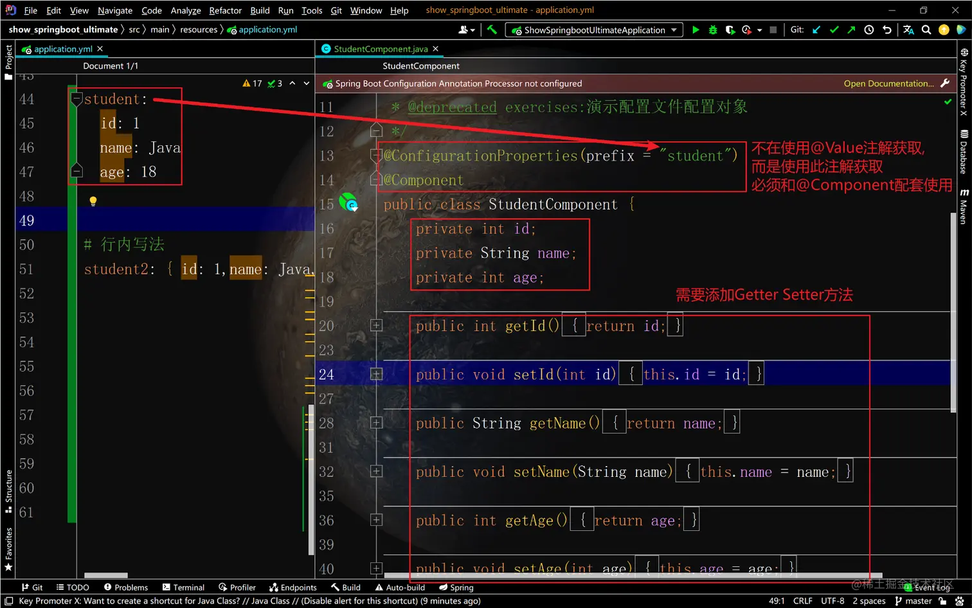Push commits with the green up-arrow
Screen dimensions: 972x608
[851, 30]
